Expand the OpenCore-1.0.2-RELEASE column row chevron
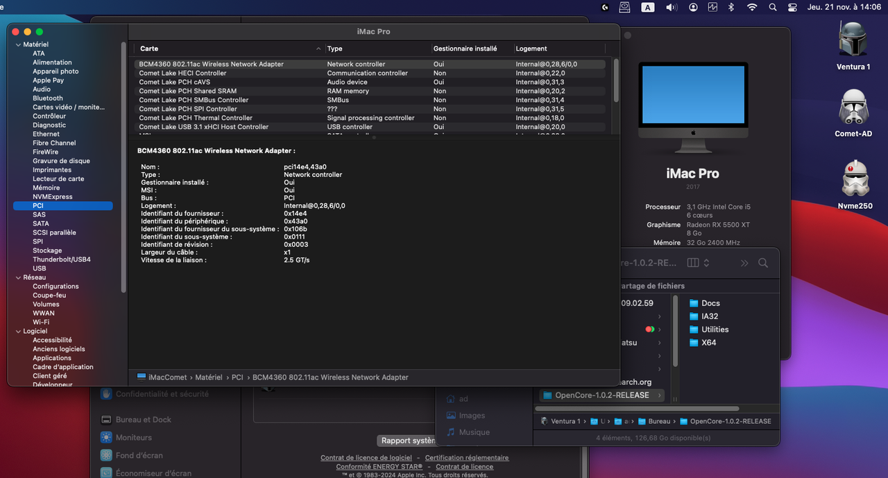 658,395
